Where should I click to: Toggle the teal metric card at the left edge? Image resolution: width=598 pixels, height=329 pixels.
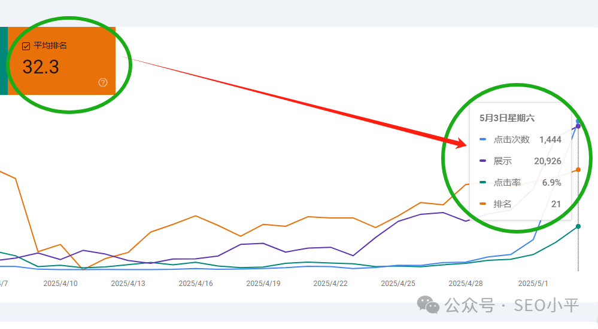point(4,61)
